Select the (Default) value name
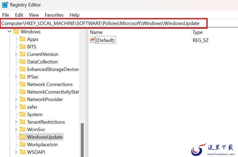Viewport: 238px width, 157px height. click(106, 40)
